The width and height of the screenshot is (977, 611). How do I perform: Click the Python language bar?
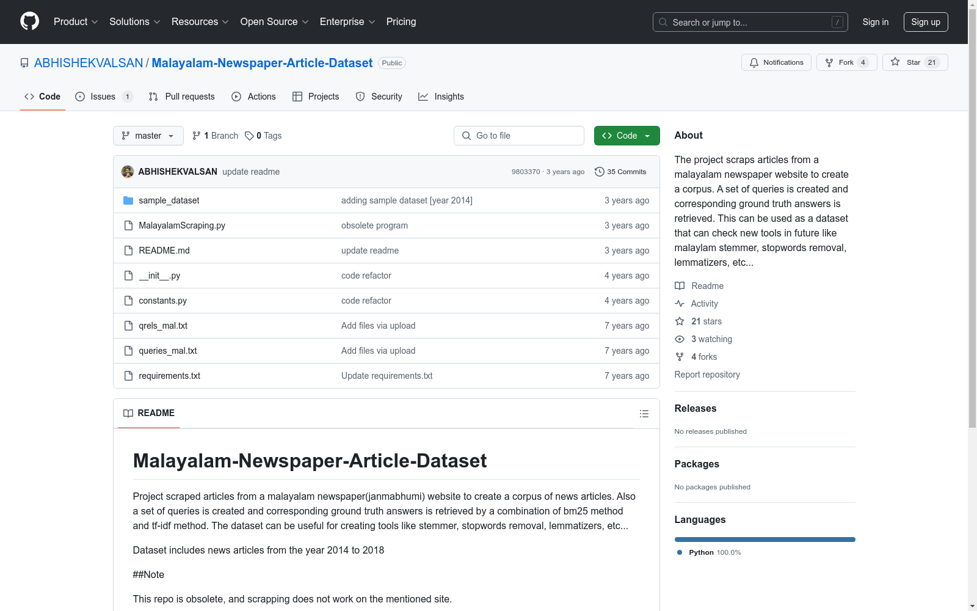point(765,540)
